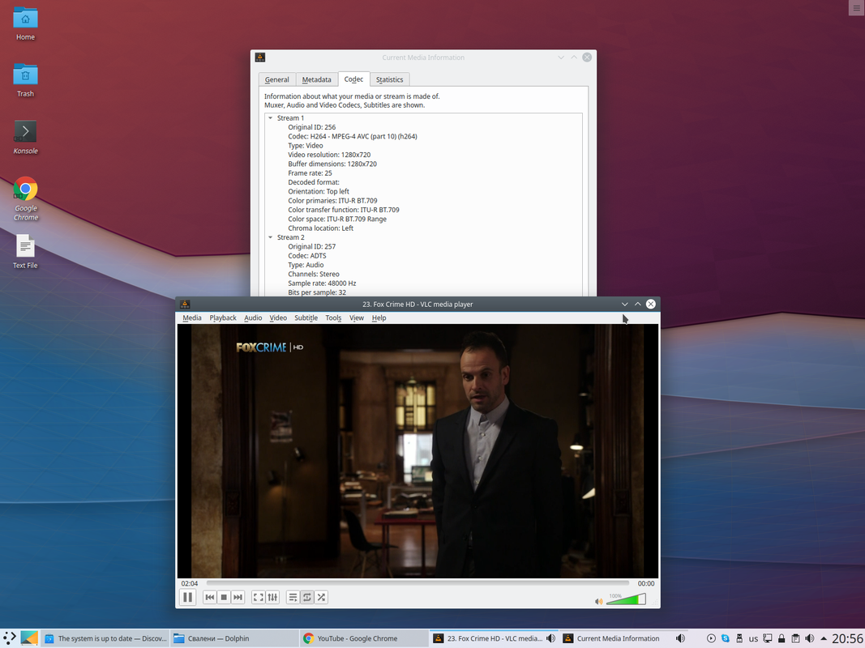Image resolution: width=865 pixels, height=648 pixels.
Task: Toggle fullscreen video in VLC
Action: pos(258,597)
